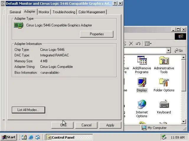Click List All Modes button
The width and height of the screenshot is (189, 141).
28,110
